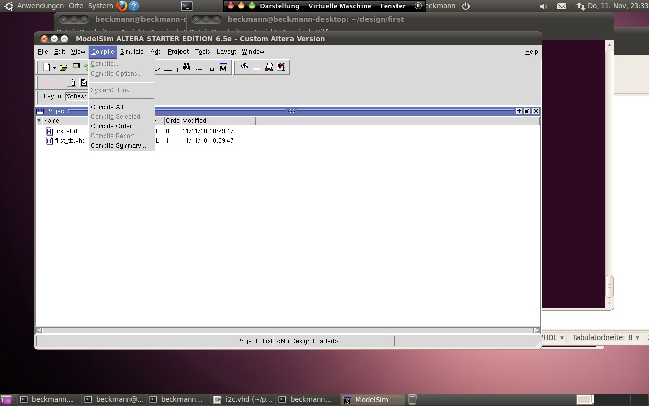
Task: Click the Layout NoDesign combo box
Action: (77, 96)
